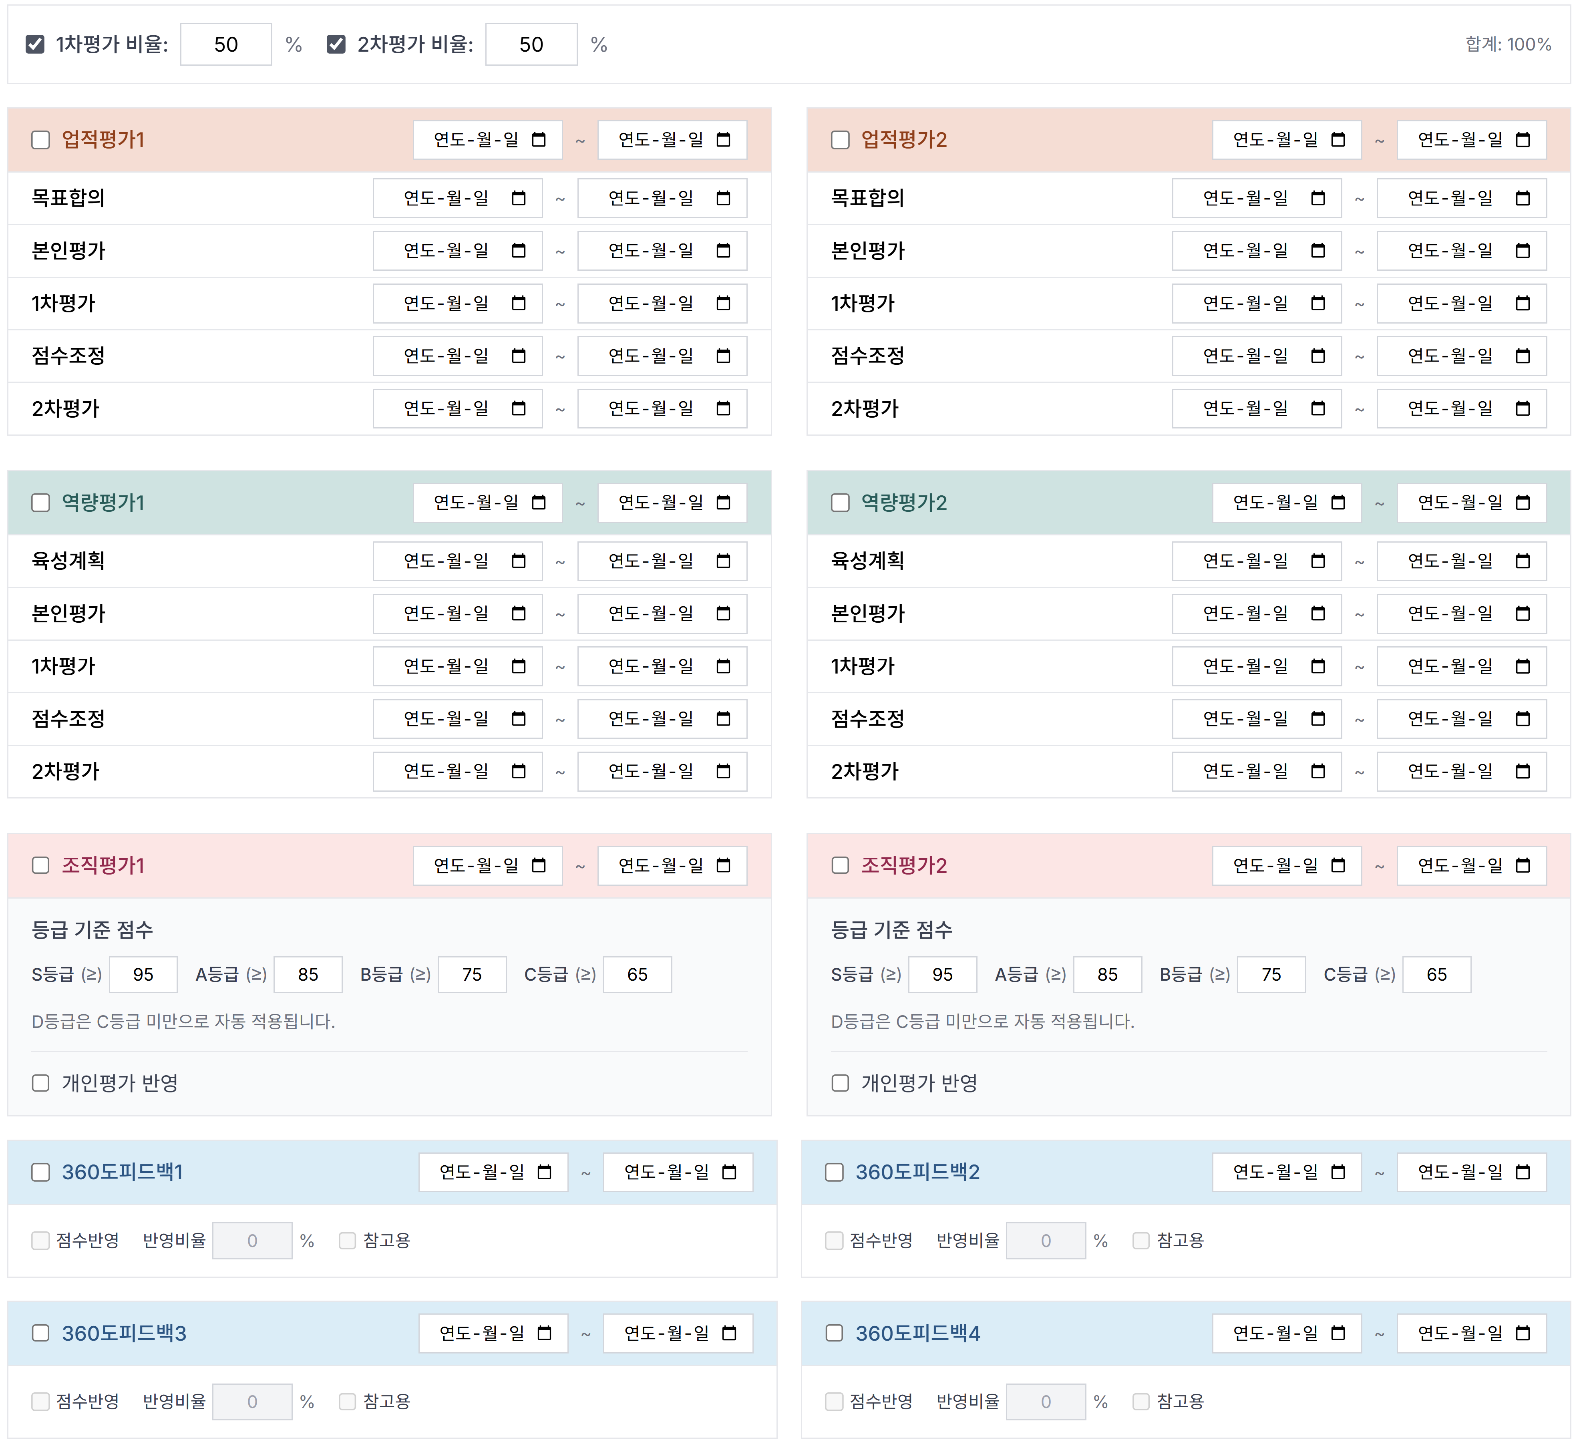Enable the 360도피드백4 checkbox
This screenshot has width=1583, height=1454.
pos(834,1333)
